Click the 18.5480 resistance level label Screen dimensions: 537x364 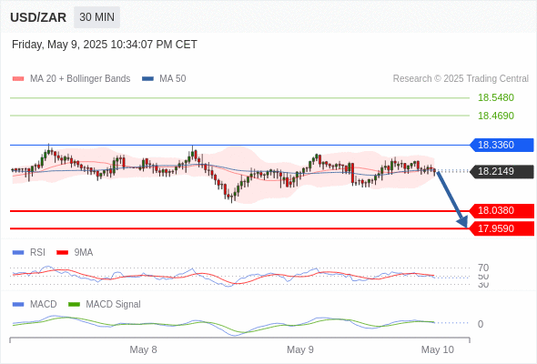[496, 97]
